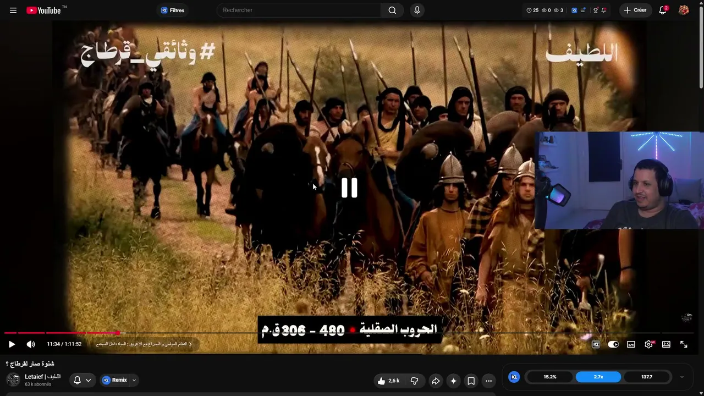Select the 15.2% stat pill
704x396 pixels.
click(x=550, y=377)
